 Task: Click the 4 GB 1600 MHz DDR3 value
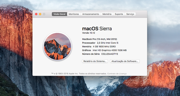pyautogui.click(x=104, y=47)
